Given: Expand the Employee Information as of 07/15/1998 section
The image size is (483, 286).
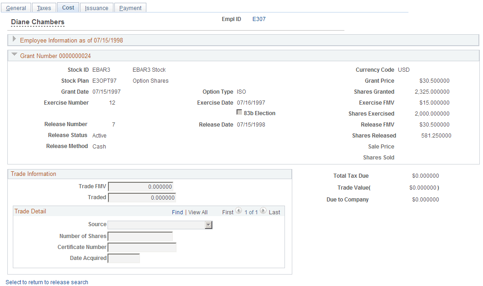Looking at the screenshot, I should [x=14, y=40].
